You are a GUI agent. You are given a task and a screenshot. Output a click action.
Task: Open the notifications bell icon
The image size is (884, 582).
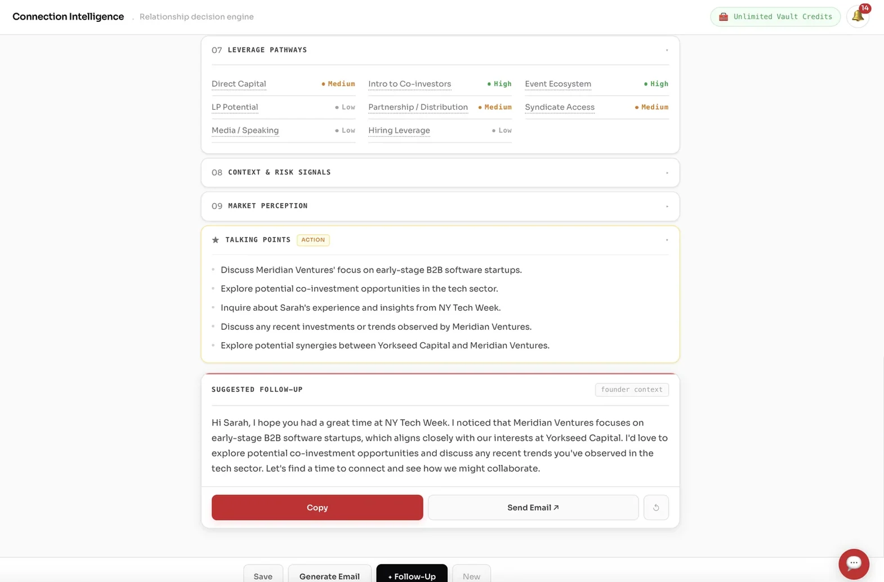tap(858, 16)
